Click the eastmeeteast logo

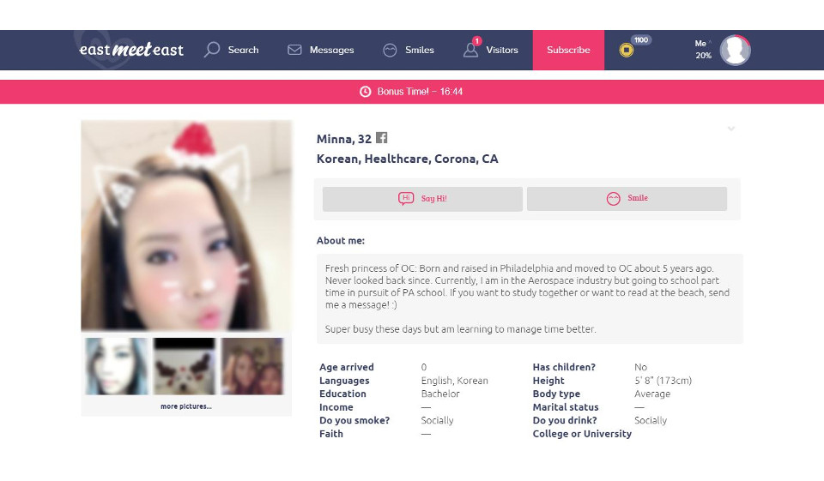pyautogui.click(x=131, y=50)
